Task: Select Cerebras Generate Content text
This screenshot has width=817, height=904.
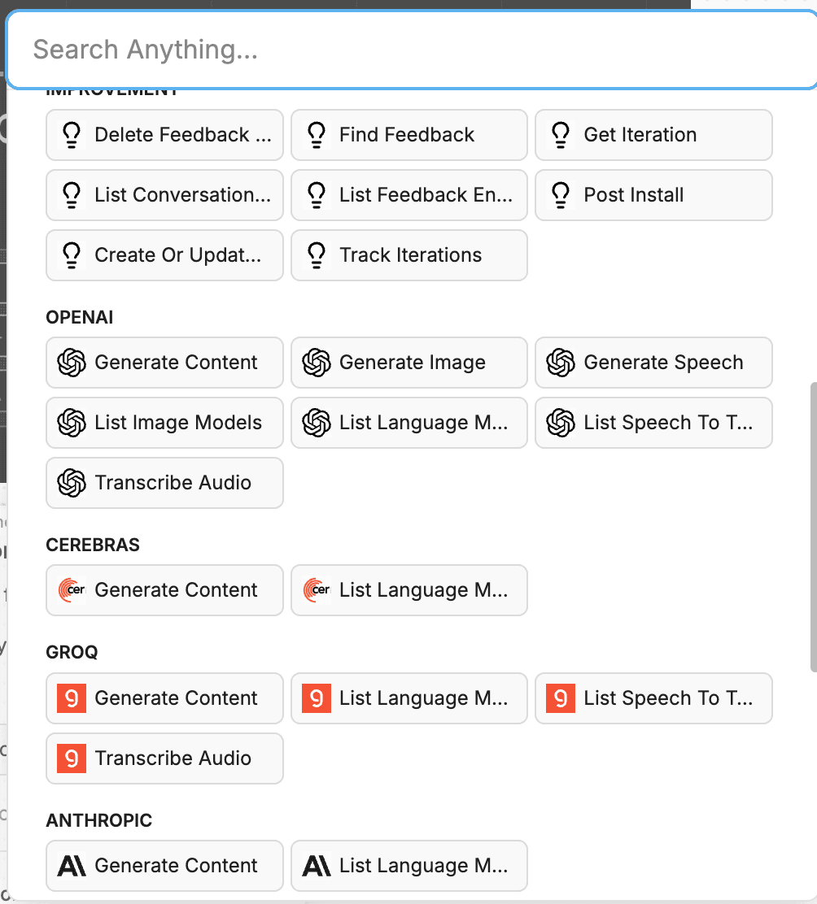Action: coord(176,590)
